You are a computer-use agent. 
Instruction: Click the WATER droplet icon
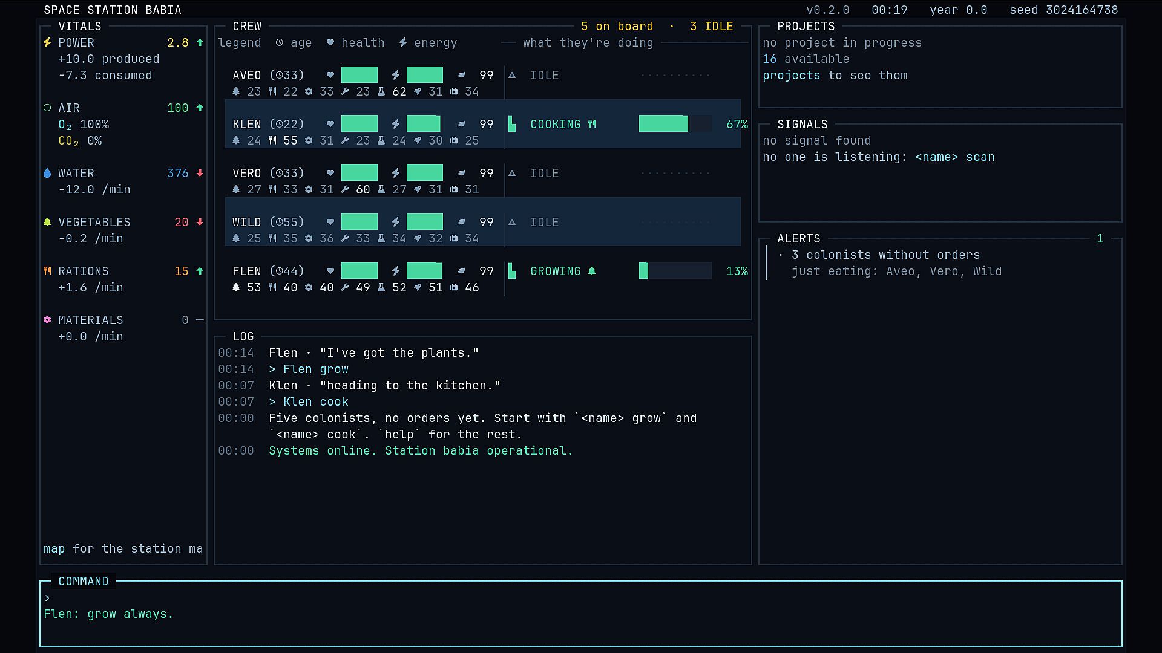tap(47, 174)
